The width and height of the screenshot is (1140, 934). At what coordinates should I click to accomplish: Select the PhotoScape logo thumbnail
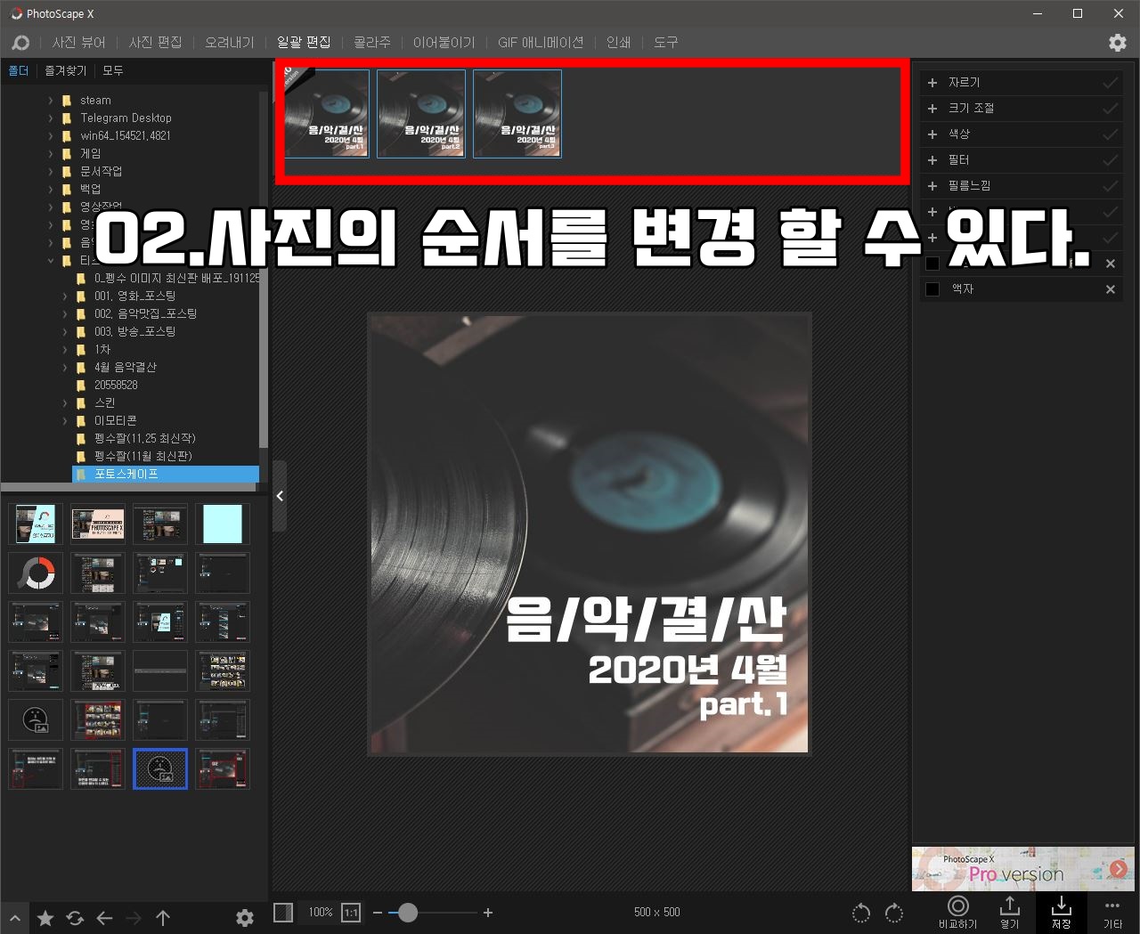(x=36, y=573)
